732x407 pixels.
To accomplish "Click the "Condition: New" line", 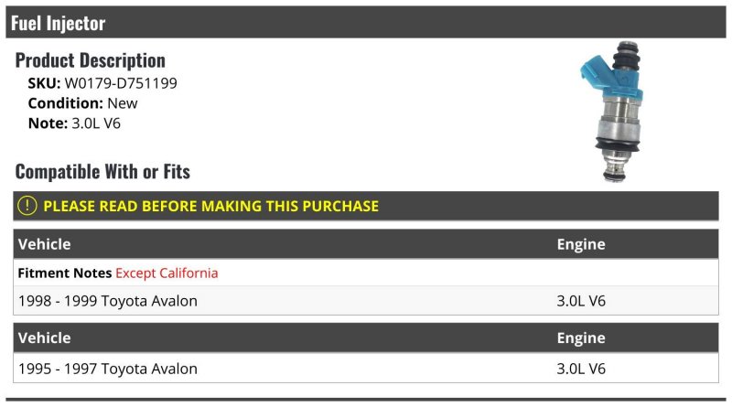I will coord(82,103).
